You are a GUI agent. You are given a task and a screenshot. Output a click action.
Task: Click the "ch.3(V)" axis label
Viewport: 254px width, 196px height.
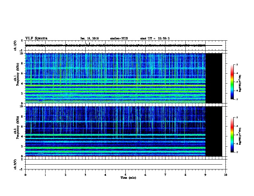tap(15, 164)
